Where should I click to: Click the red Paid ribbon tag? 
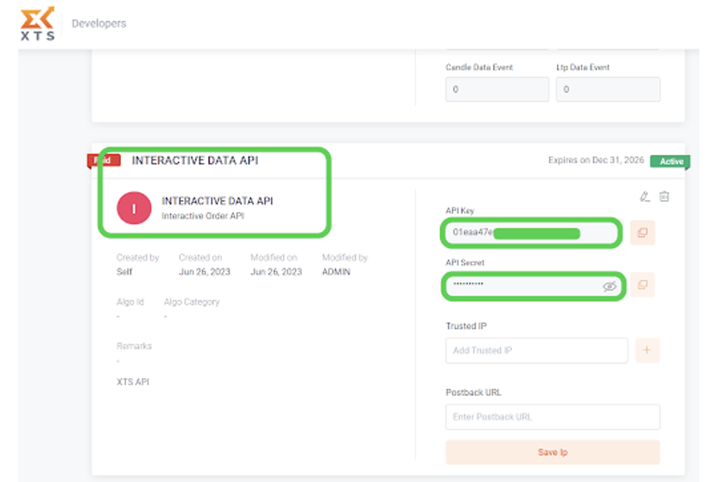coord(104,160)
